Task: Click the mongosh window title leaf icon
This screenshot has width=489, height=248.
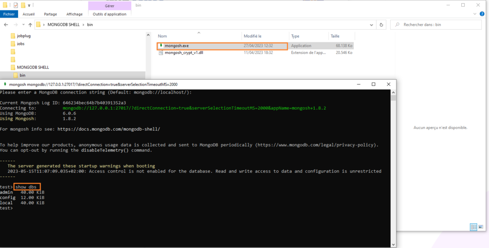Action: pyautogui.click(x=5, y=84)
